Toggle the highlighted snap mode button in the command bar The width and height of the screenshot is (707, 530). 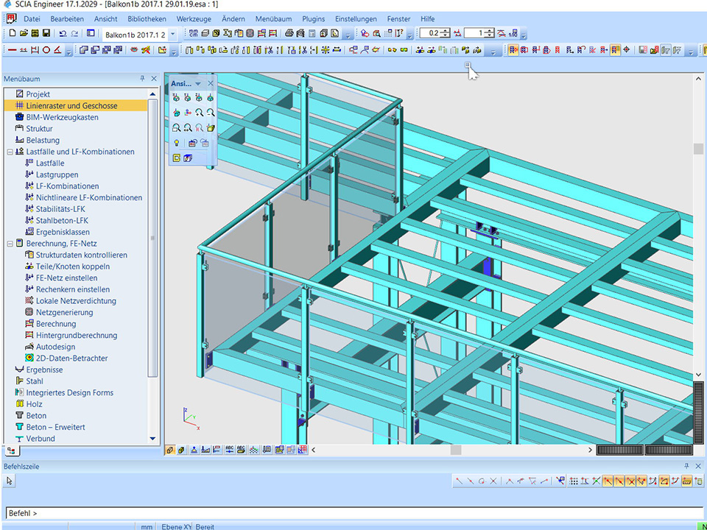(608, 481)
